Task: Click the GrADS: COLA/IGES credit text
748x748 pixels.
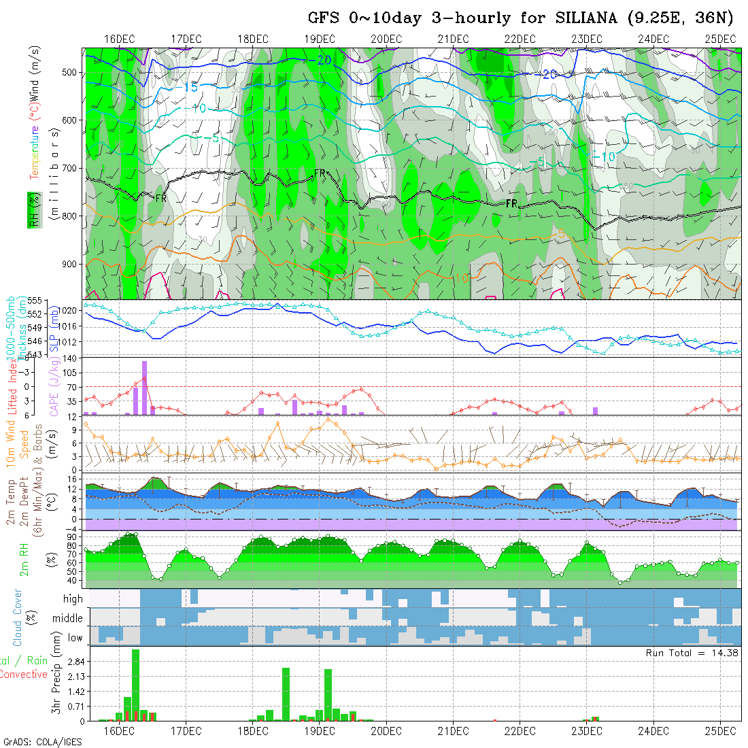Action: (42, 742)
